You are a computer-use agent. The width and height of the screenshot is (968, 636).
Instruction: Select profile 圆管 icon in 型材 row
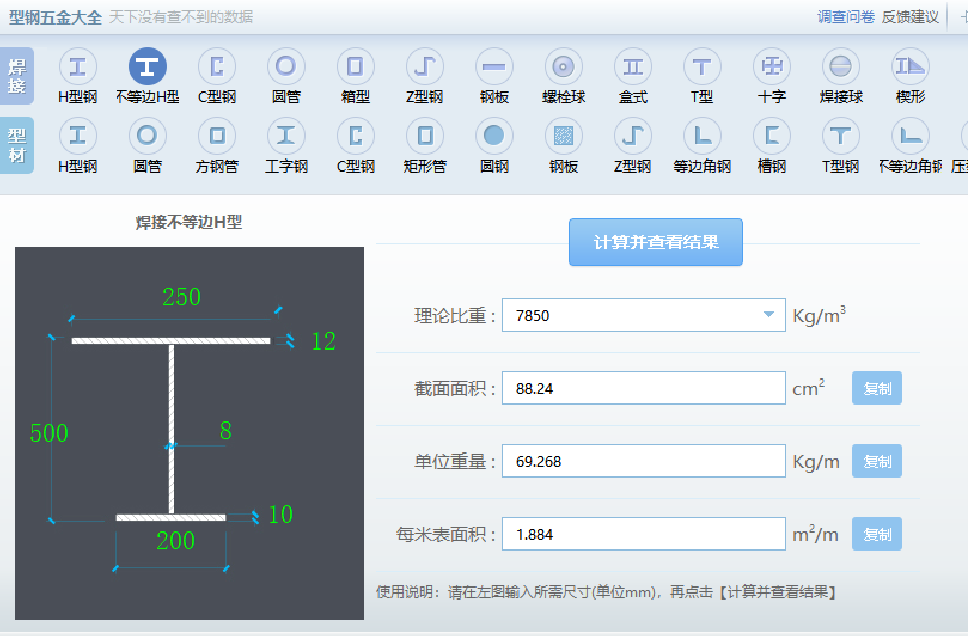point(147,136)
